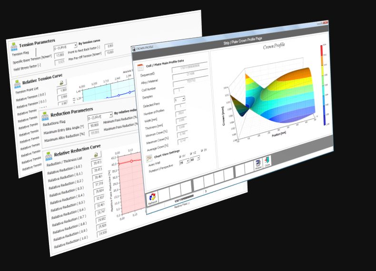
Task: Click the Close door icon button
Action: click(x=267, y=163)
